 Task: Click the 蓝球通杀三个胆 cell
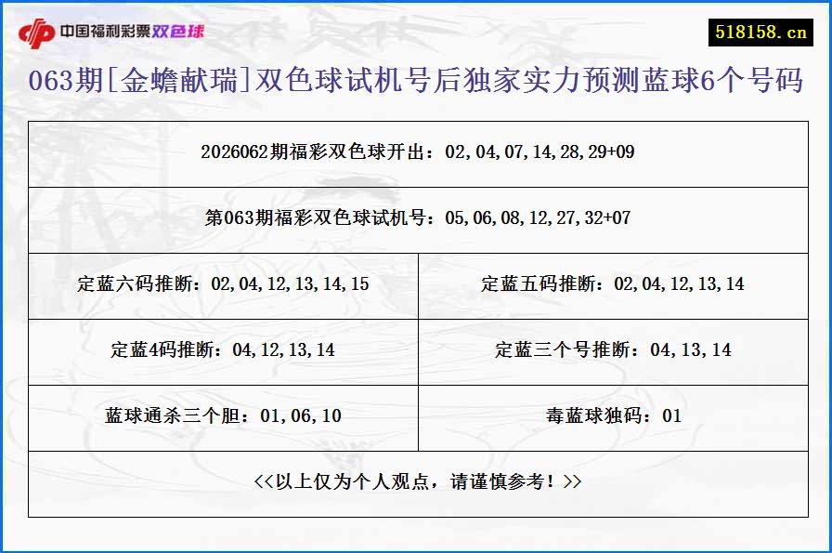(x=224, y=418)
